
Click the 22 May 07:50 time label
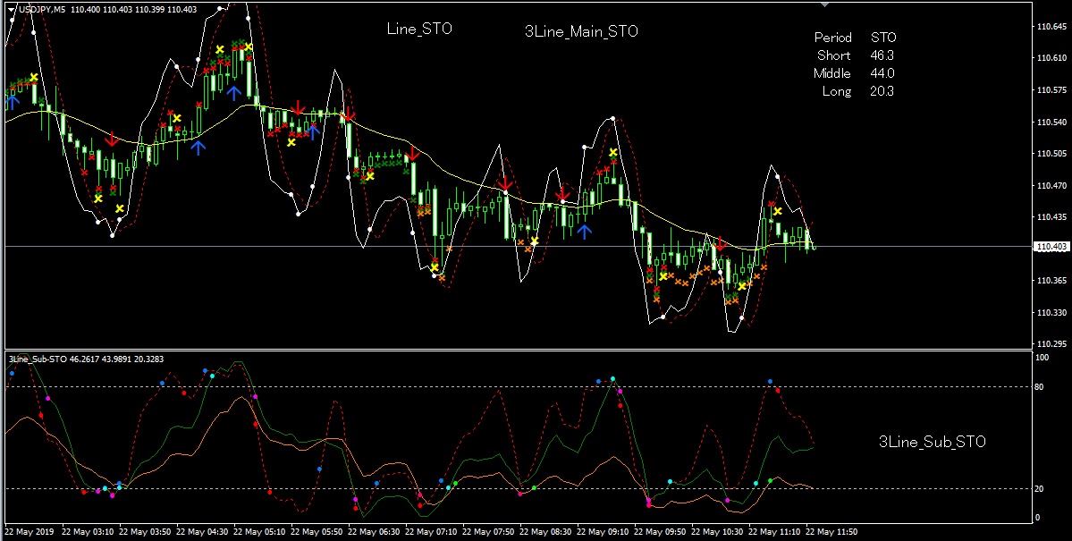click(x=490, y=531)
